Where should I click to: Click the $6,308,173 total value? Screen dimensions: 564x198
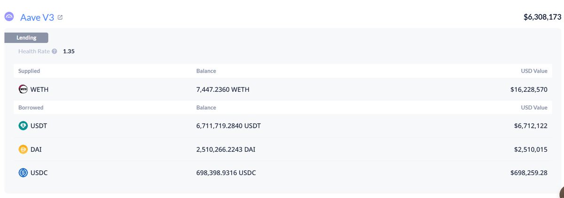pyautogui.click(x=542, y=17)
